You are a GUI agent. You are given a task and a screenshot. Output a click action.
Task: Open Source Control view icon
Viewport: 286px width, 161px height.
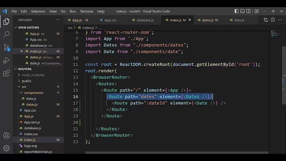[x=7, y=47]
